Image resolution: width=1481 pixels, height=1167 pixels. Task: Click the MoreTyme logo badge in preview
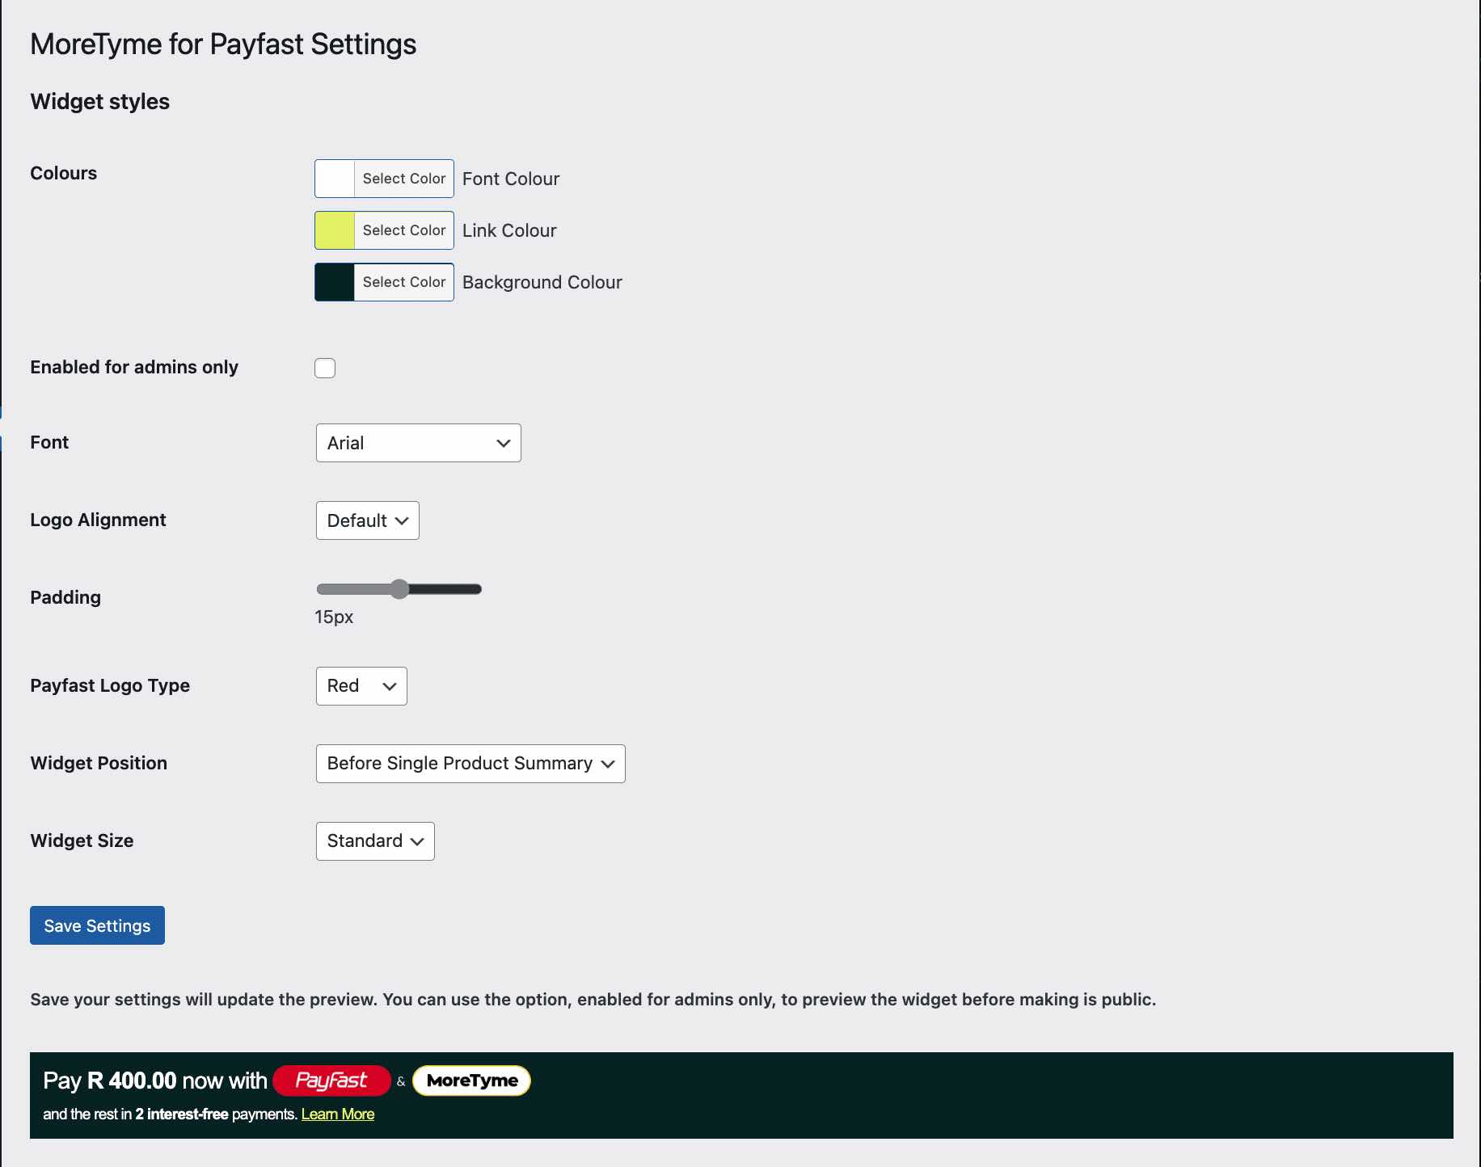click(x=472, y=1081)
